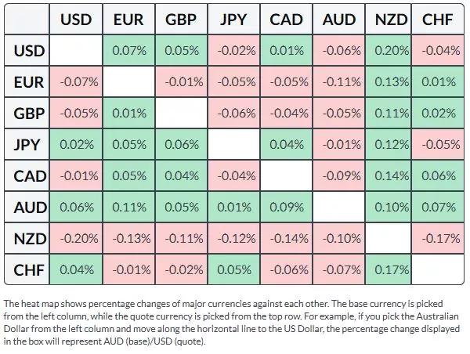
Task: Click CAD/NZD cell showing 0.14%
Action: (x=386, y=176)
